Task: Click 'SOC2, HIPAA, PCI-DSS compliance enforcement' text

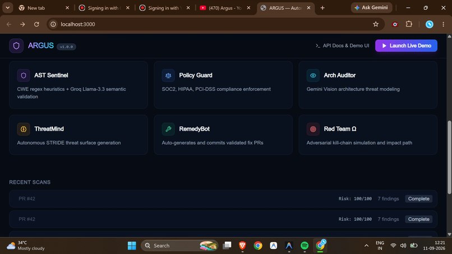Action: 216,89
